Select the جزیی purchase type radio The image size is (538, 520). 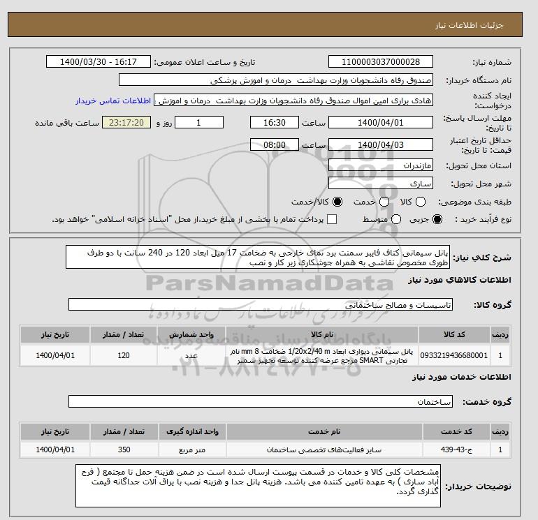tap(437, 219)
